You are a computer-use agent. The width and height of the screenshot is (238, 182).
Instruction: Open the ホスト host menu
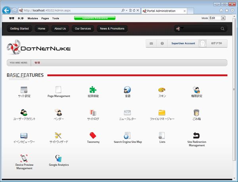(21, 18)
